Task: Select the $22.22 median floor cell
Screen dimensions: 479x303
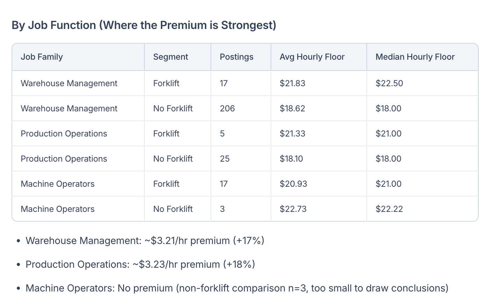Action: tap(389, 209)
